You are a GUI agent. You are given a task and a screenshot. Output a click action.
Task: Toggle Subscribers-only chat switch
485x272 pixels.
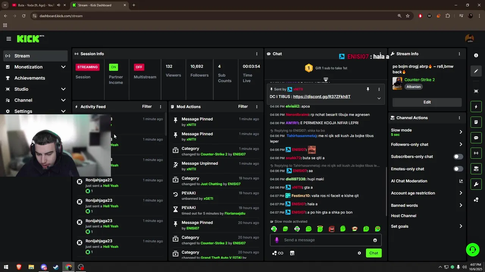pos(458,156)
